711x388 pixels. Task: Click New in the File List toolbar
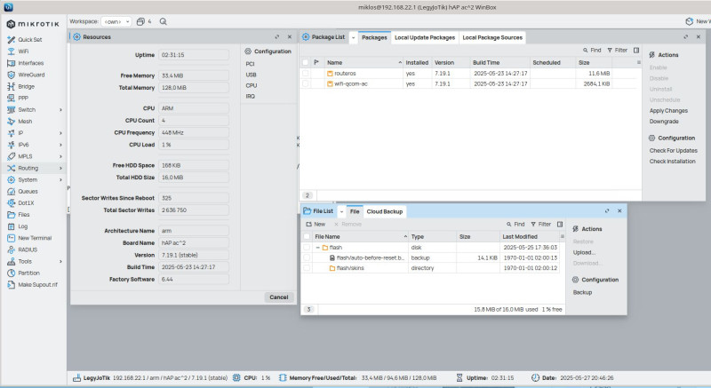[x=316, y=224]
